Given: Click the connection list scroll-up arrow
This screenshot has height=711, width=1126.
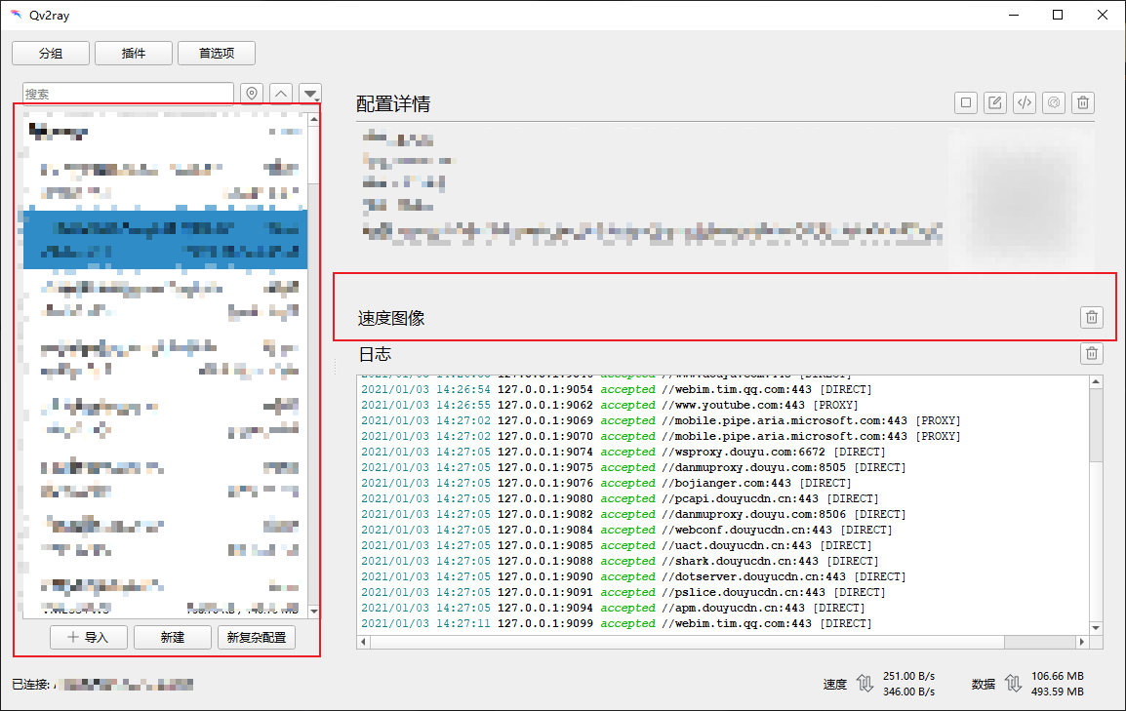Looking at the screenshot, I should tap(314, 119).
